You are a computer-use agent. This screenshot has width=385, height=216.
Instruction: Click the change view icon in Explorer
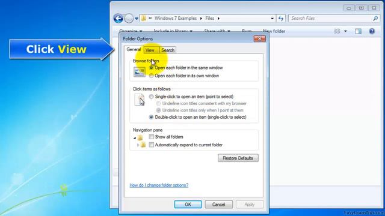pyautogui.click(x=337, y=31)
